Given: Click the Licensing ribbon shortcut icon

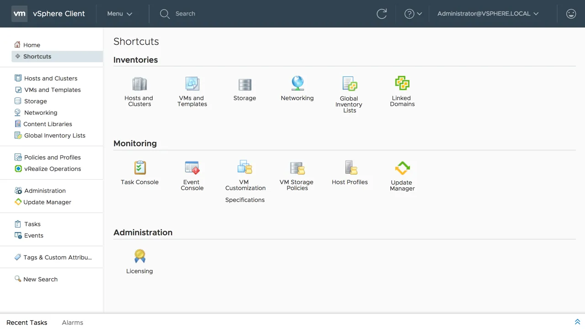Looking at the screenshot, I should pos(140,256).
